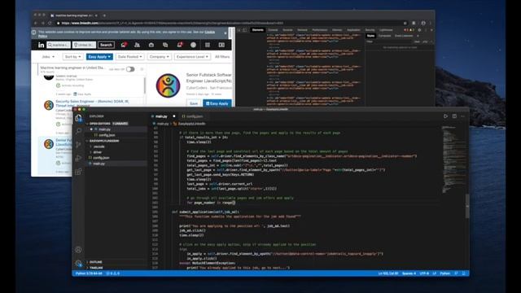
Task: Open Security Sales Engineer job listing
Action: 92,103
